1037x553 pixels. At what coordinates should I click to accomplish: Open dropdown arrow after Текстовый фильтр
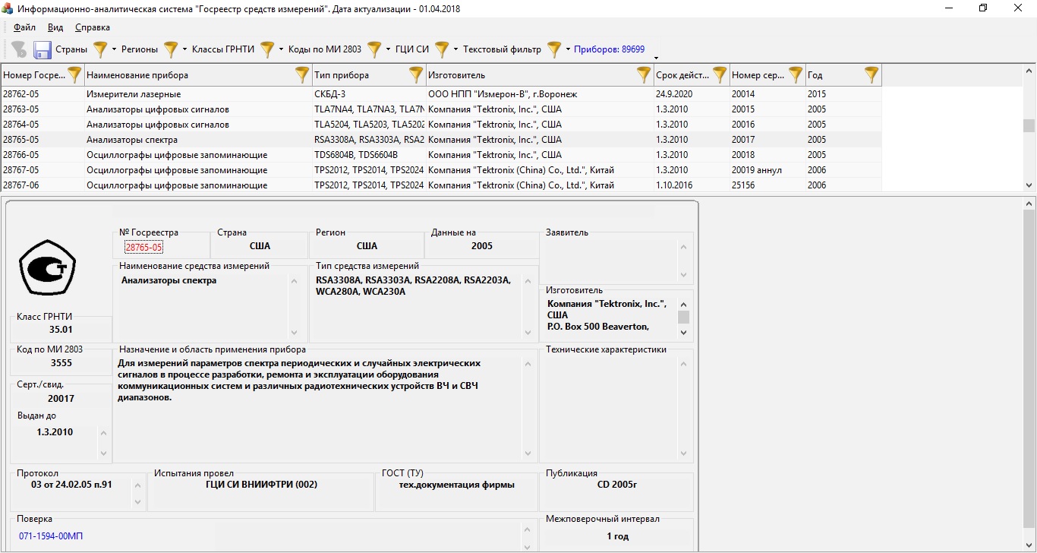click(568, 50)
